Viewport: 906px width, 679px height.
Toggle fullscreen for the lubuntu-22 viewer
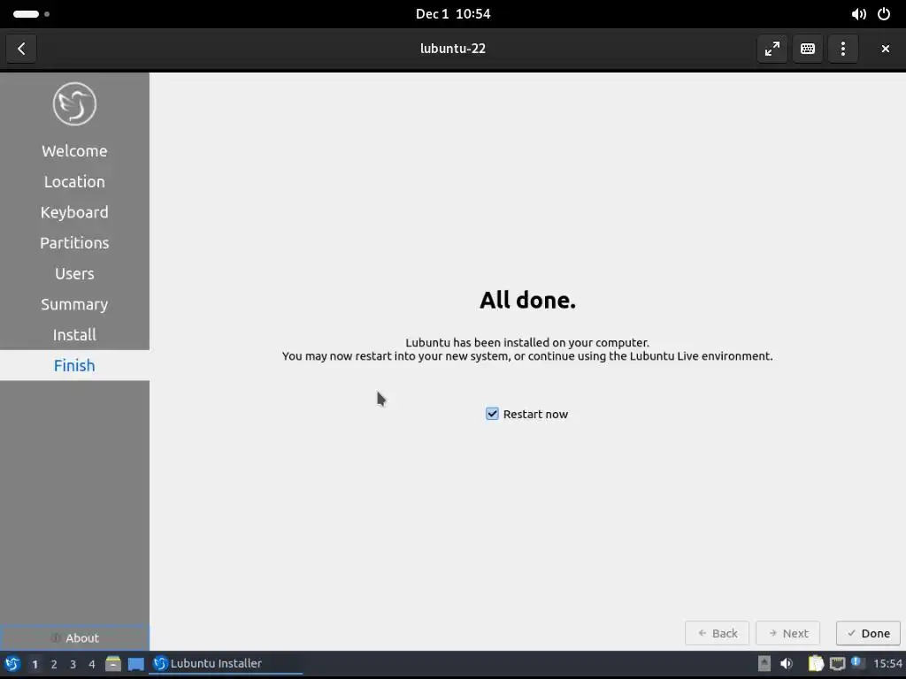point(772,49)
